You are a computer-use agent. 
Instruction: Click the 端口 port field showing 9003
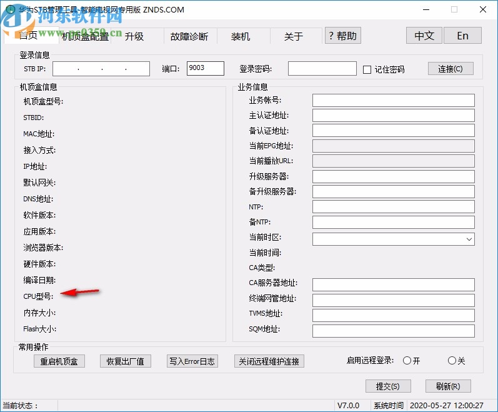pos(205,68)
